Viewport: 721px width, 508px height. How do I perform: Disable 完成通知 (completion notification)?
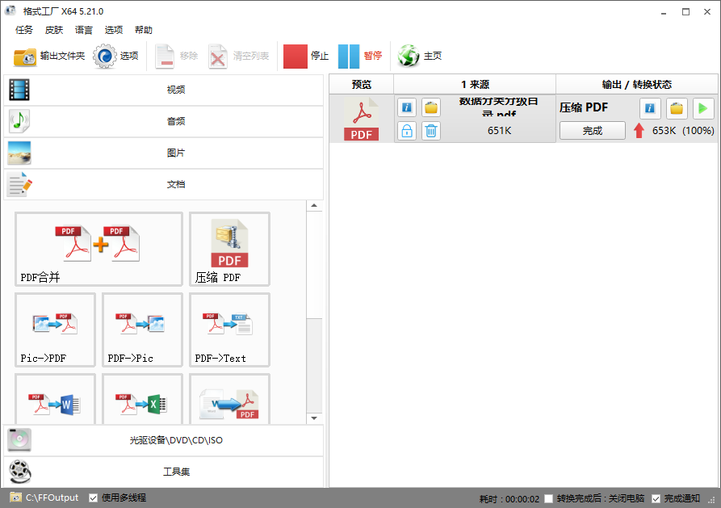click(656, 498)
